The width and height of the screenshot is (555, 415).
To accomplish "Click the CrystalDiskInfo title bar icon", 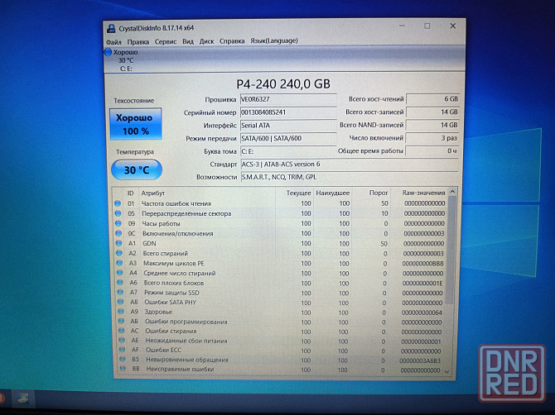I will [111, 28].
